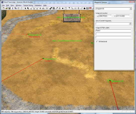
Task: Click the Amb_DesertNatureDayInsects2 ambient sound label
Action: (67, 41)
